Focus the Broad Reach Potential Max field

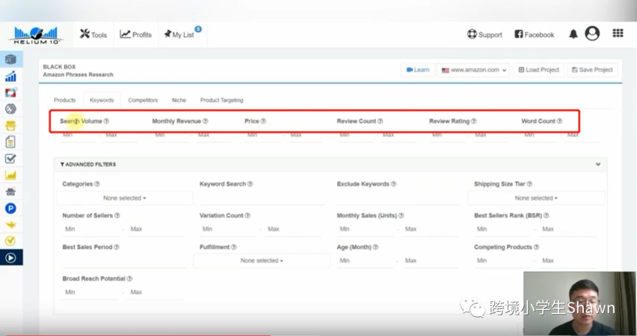click(x=156, y=292)
